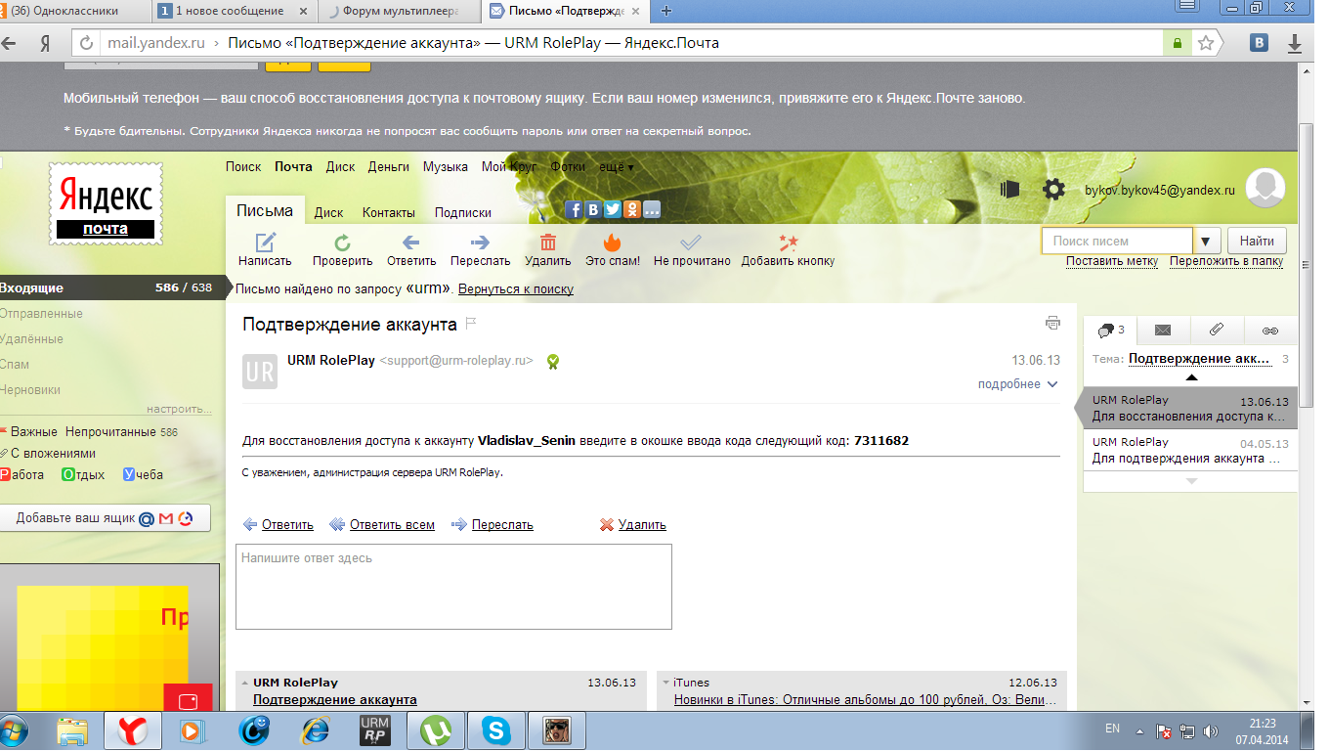Click Вернуться к поиску link

tap(516, 289)
